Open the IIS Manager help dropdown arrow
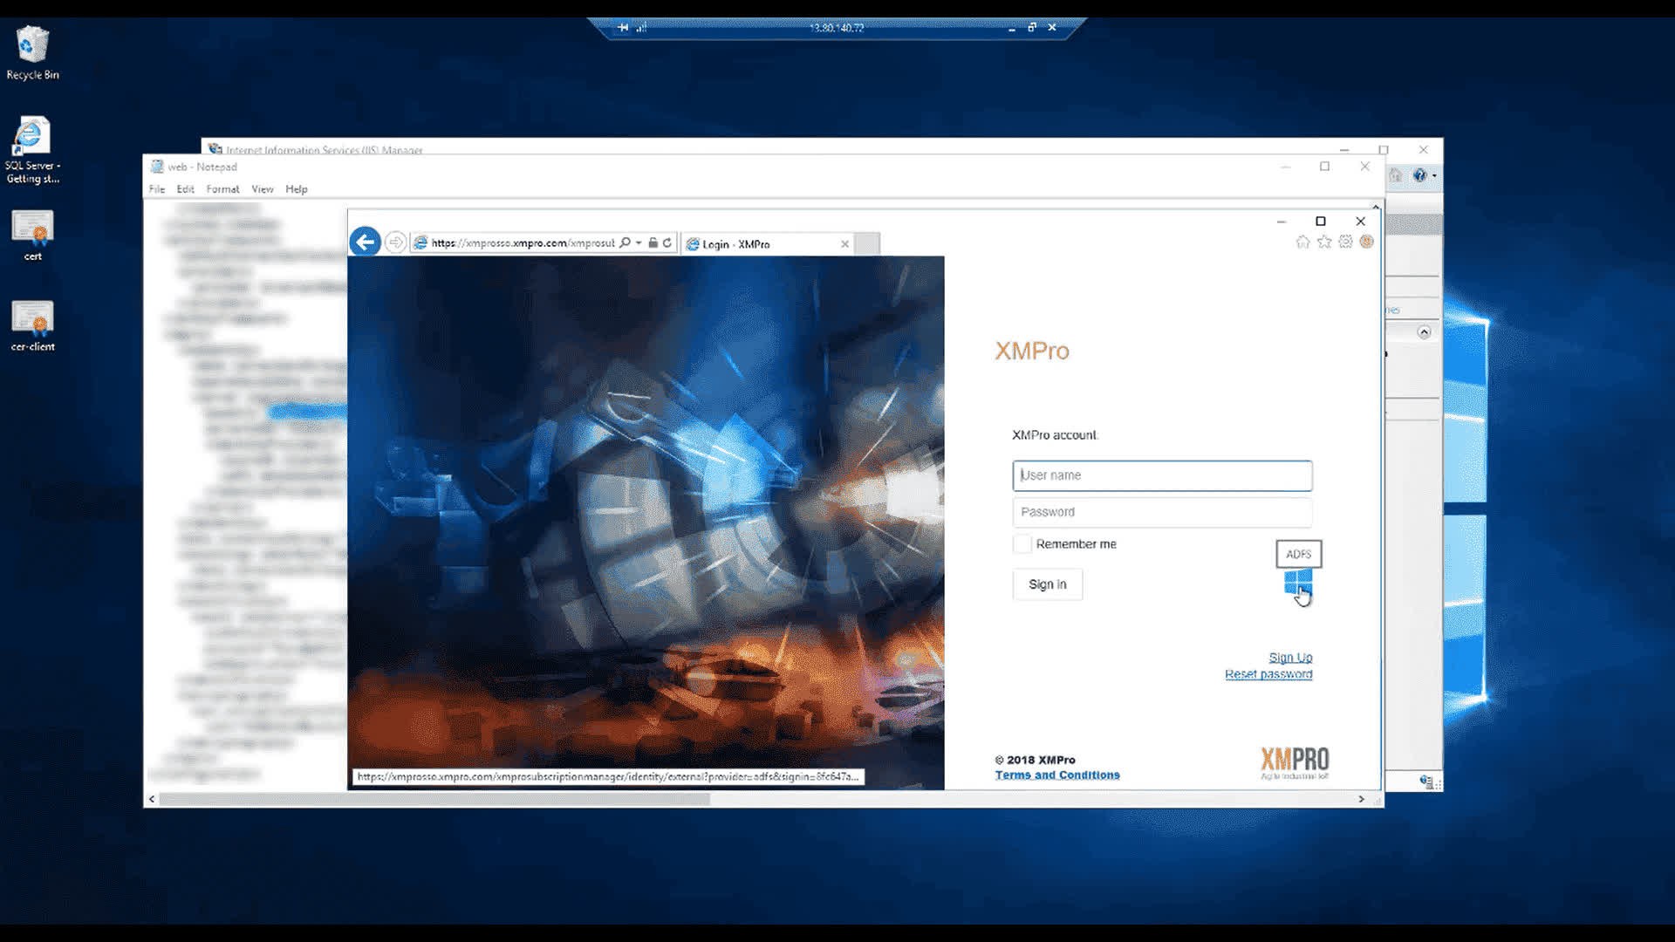Image resolution: width=1675 pixels, height=942 pixels. 1434,176
